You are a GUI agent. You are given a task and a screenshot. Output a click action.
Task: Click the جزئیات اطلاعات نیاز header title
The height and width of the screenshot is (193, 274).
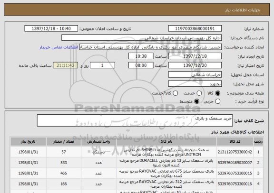[243, 10]
